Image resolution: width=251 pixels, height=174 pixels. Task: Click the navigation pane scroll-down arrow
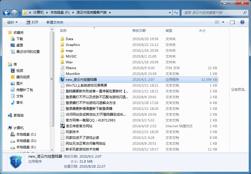(x=52, y=150)
